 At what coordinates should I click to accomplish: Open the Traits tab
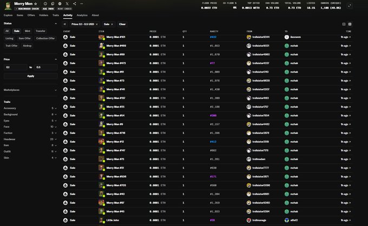click(x=56, y=15)
